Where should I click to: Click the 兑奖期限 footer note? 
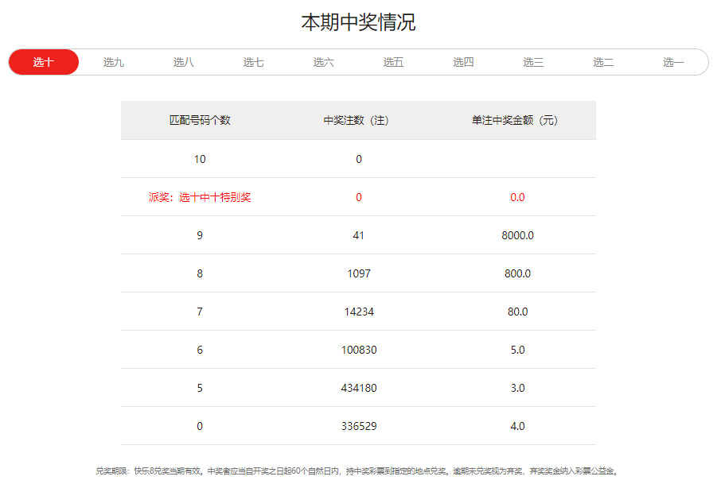pos(357,471)
